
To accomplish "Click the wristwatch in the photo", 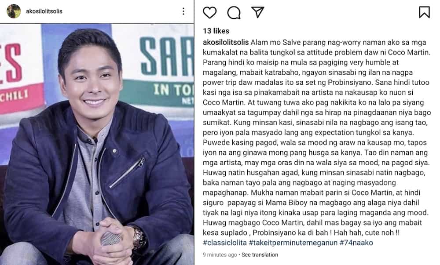I will [x=139, y=238].
